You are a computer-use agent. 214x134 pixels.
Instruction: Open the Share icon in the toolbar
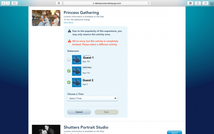(198, 3)
